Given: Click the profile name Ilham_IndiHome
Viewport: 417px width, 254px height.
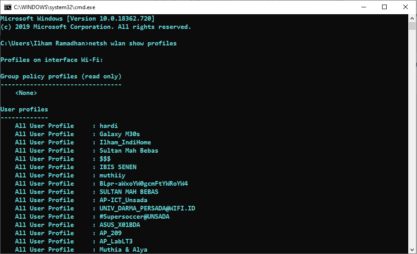Looking at the screenshot, I should 125,142.
